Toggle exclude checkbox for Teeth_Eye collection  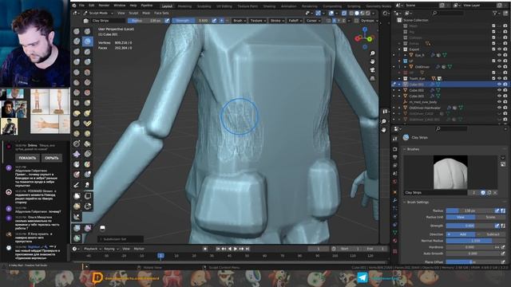click(x=493, y=78)
